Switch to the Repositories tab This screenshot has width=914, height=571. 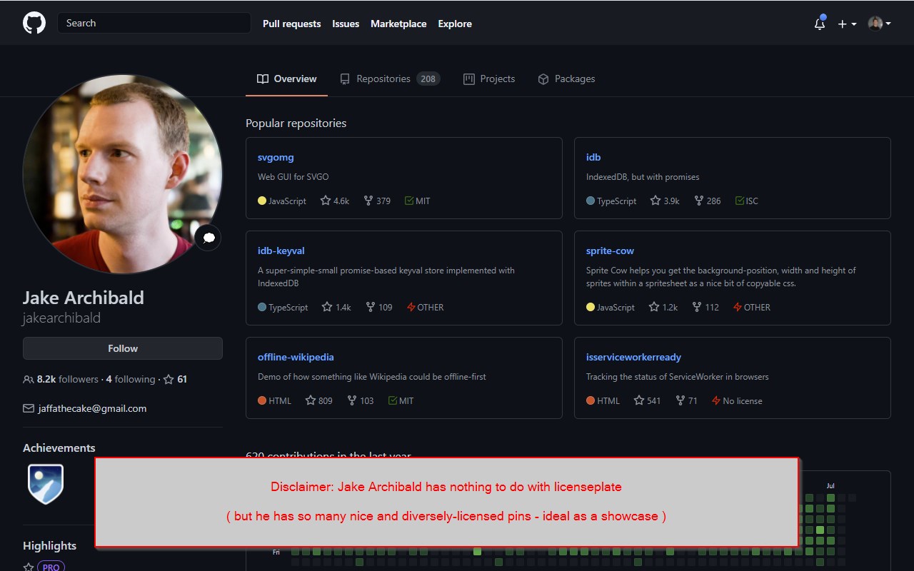coord(390,79)
